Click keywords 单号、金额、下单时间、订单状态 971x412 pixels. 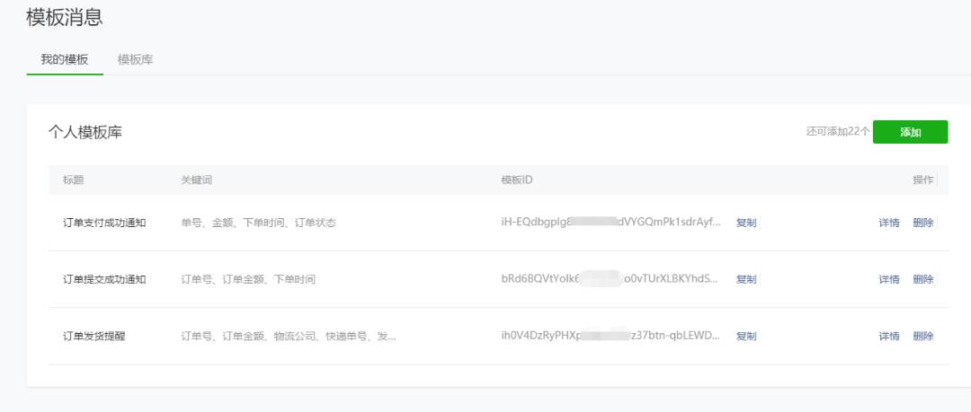(258, 223)
